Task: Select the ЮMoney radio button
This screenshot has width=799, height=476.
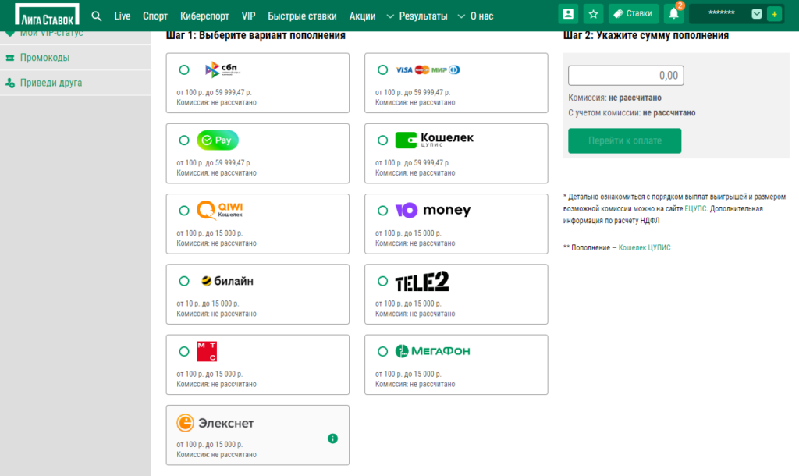Action: [x=382, y=211]
